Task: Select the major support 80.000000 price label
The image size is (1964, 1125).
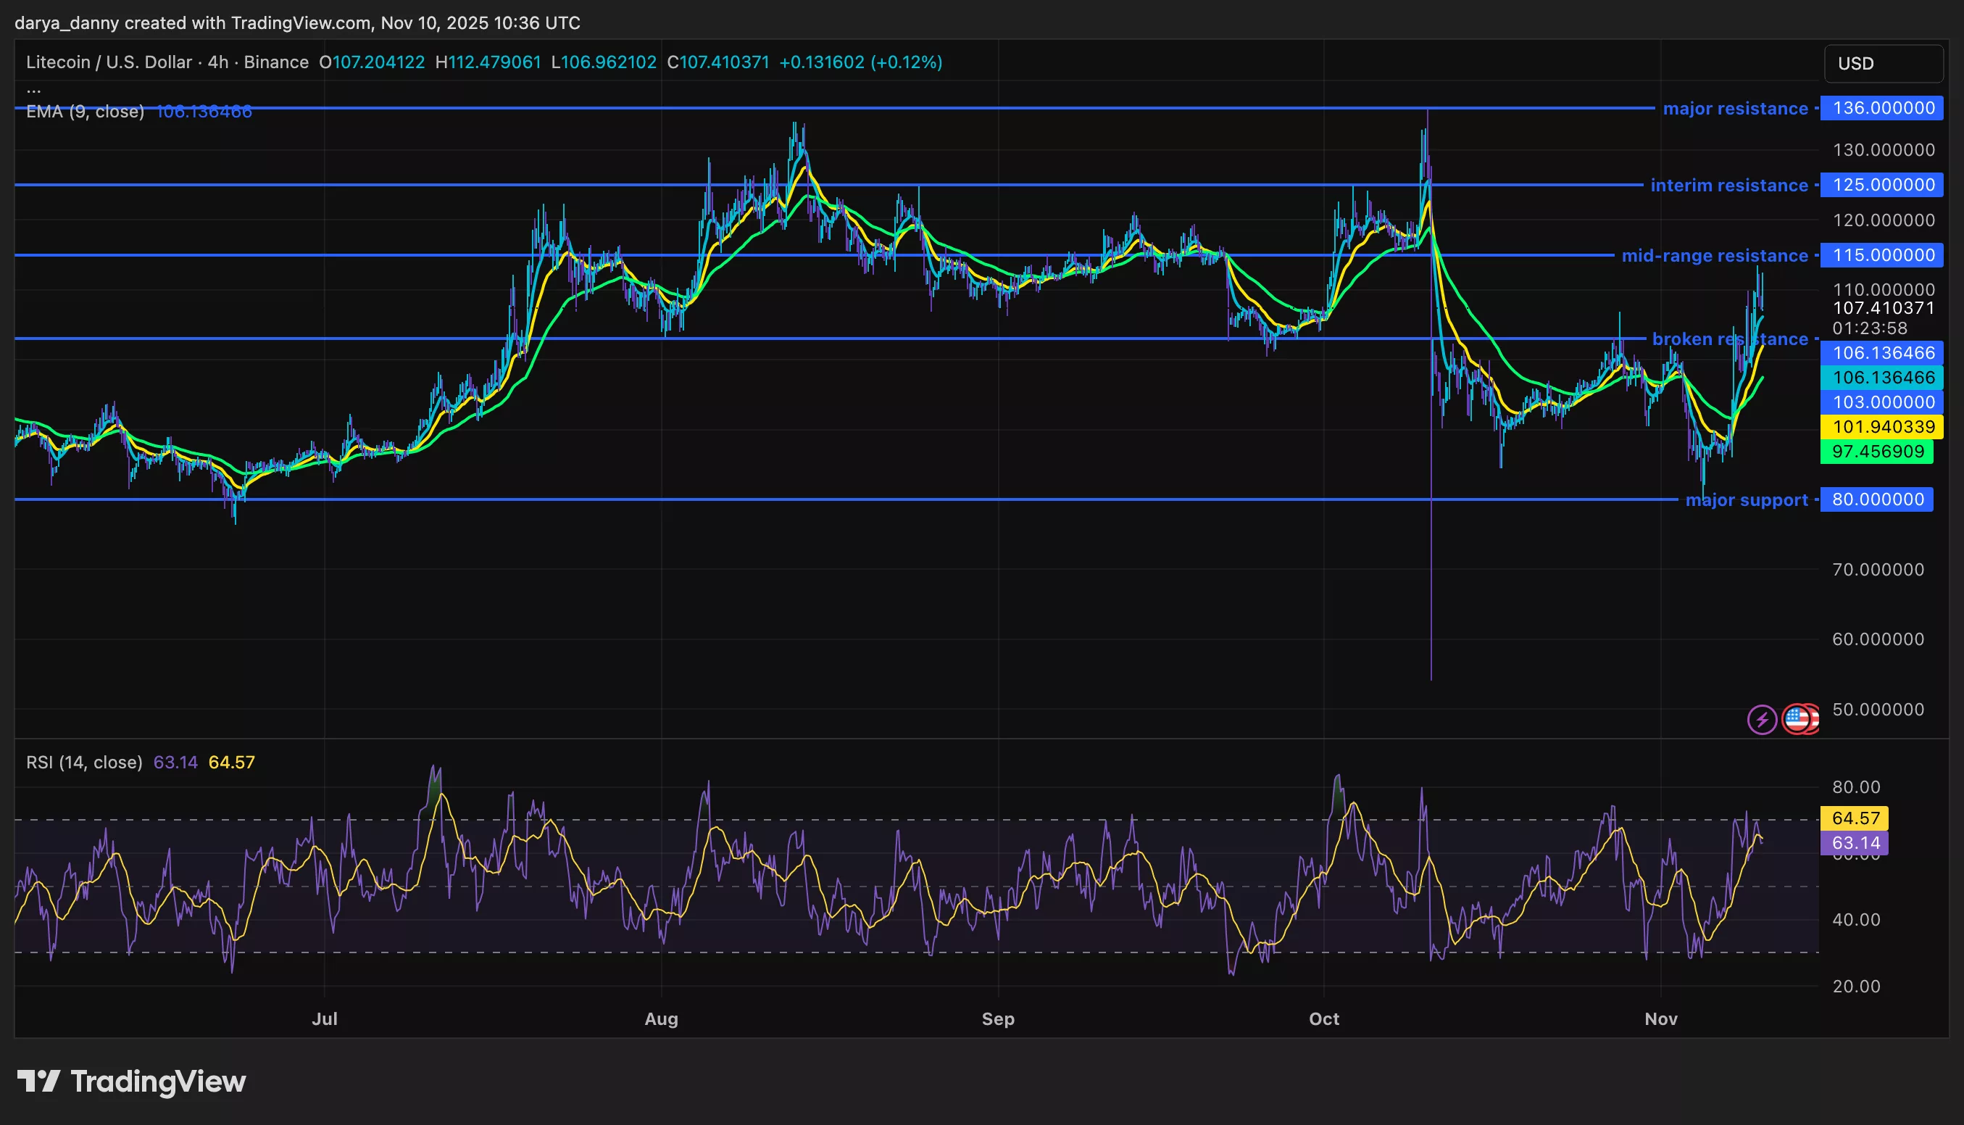Action: click(1877, 499)
